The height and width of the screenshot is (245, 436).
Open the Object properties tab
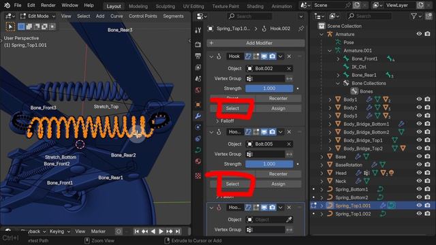(x=198, y=104)
